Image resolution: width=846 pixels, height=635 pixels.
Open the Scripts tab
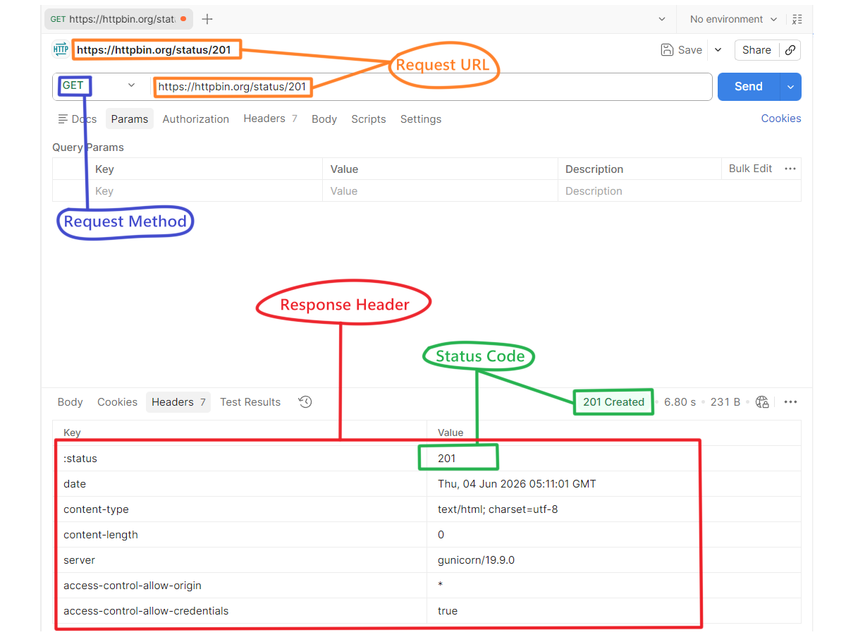pyautogui.click(x=369, y=119)
